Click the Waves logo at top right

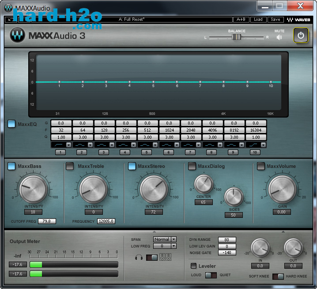pos(298,19)
